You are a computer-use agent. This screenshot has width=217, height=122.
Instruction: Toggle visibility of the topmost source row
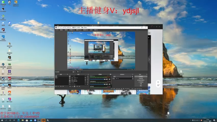pos(85,76)
